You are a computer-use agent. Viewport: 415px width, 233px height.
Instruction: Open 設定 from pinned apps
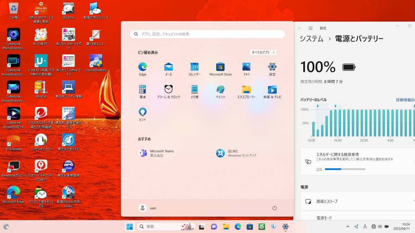(x=272, y=69)
